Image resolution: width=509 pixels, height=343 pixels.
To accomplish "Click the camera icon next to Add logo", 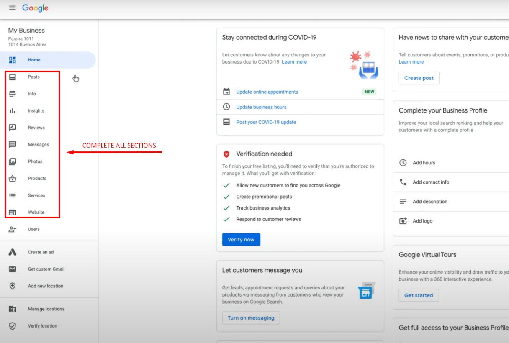I will coord(403,221).
